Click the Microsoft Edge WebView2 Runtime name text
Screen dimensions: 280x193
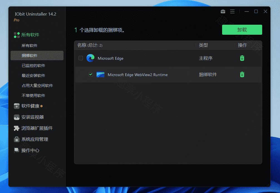click(x=138, y=75)
